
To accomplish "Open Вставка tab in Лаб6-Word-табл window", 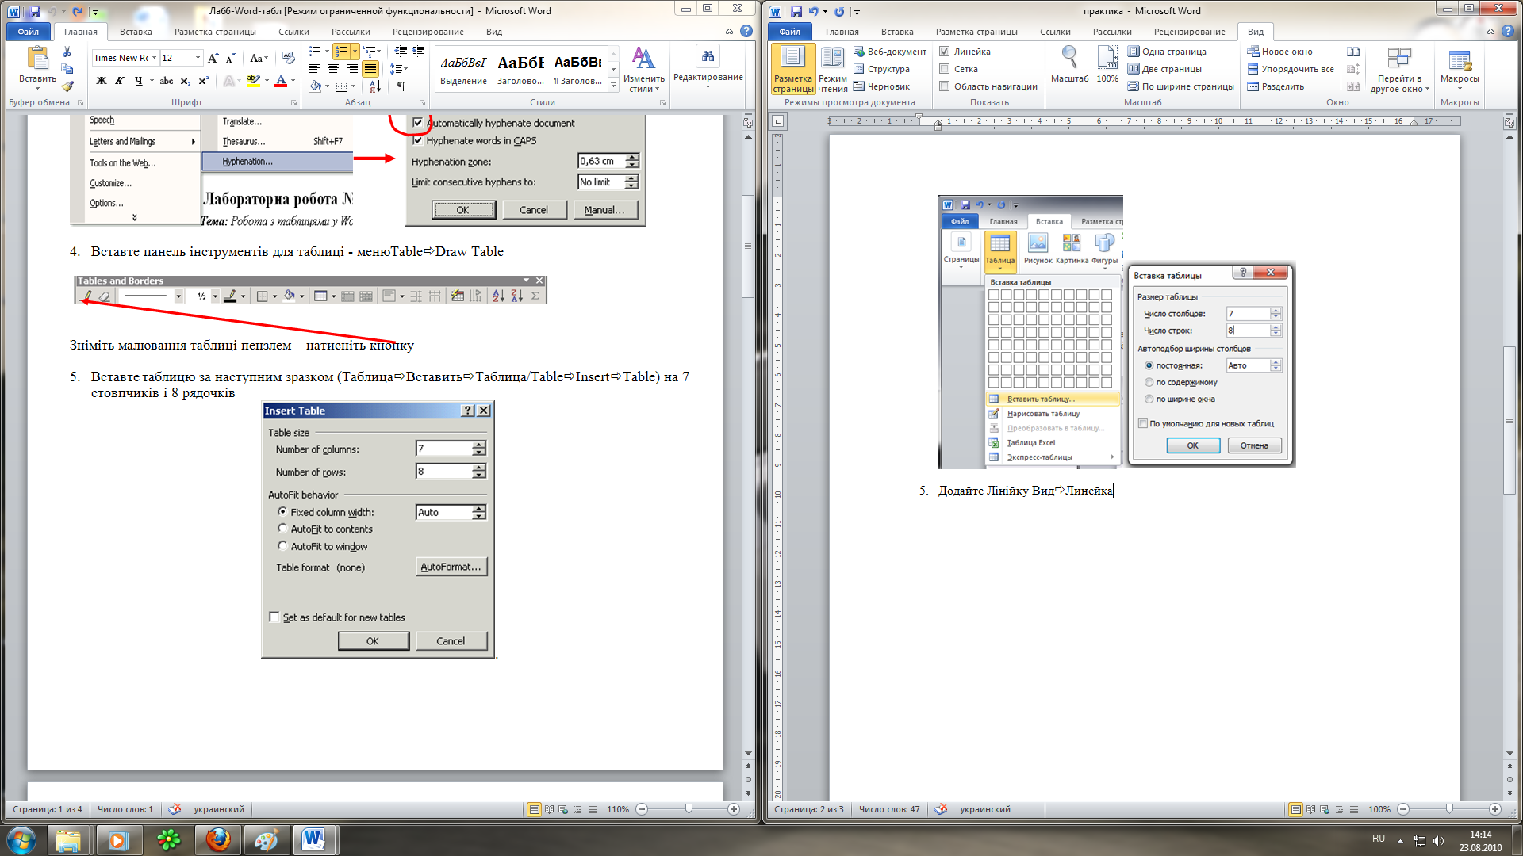I will [x=136, y=32].
